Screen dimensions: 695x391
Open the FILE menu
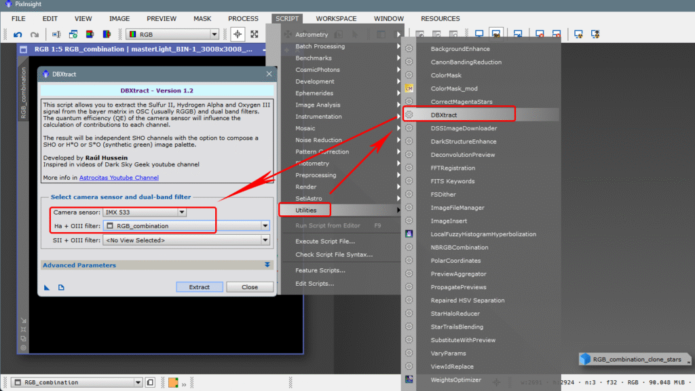pos(18,18)
